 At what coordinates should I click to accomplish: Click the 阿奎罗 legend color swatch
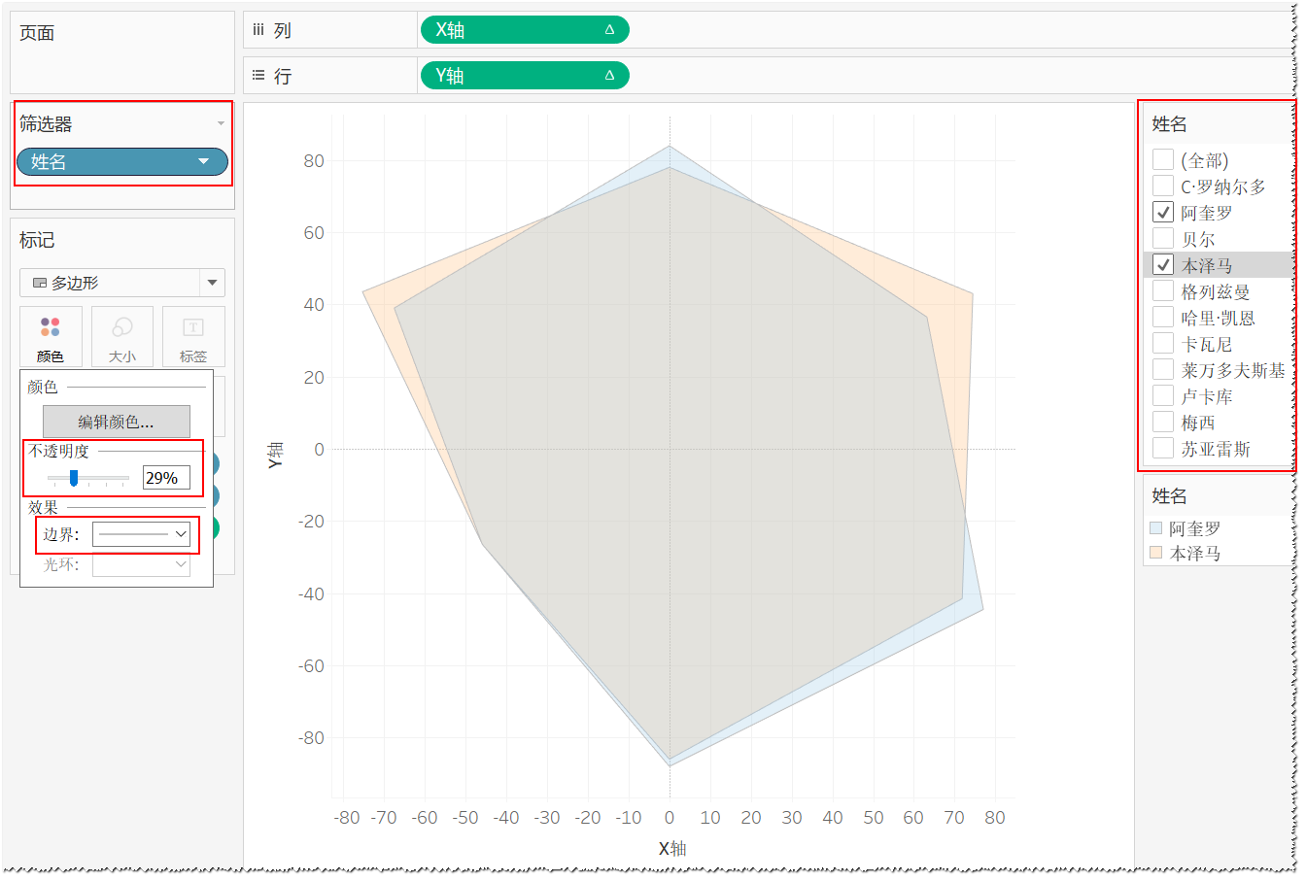(x=1155, y=528)
